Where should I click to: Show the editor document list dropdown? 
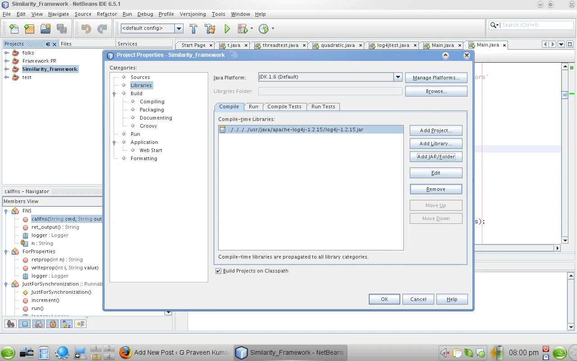561,44
